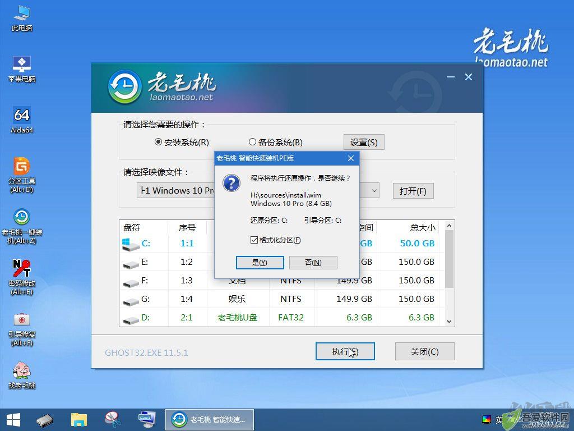
Task: Click the D: USB drive icon
Action: click(x=131, y=319)
